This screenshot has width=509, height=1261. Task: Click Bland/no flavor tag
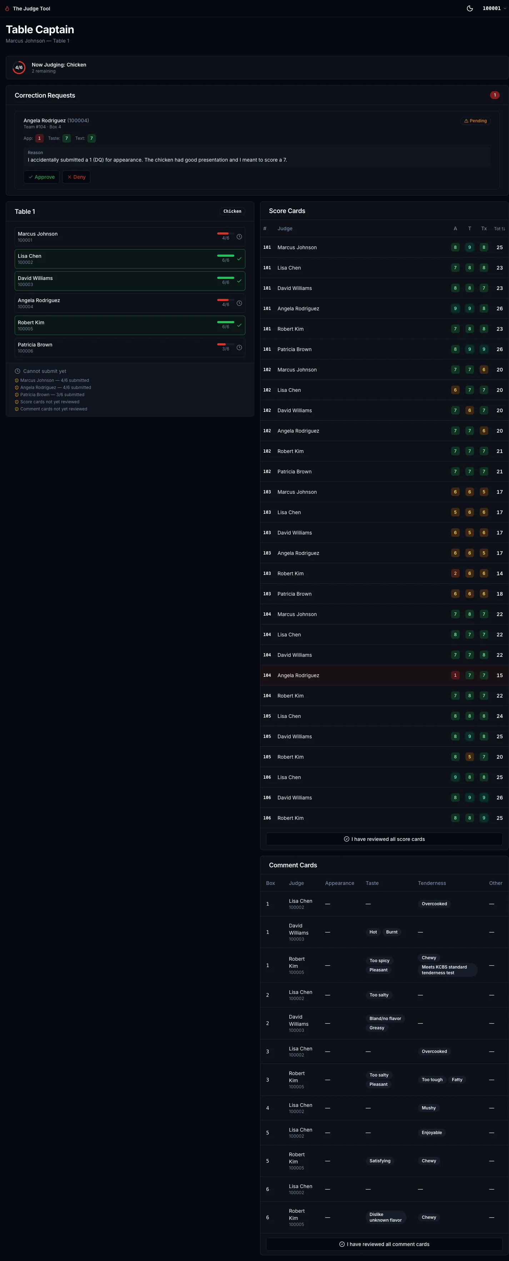click(385, 1019)
